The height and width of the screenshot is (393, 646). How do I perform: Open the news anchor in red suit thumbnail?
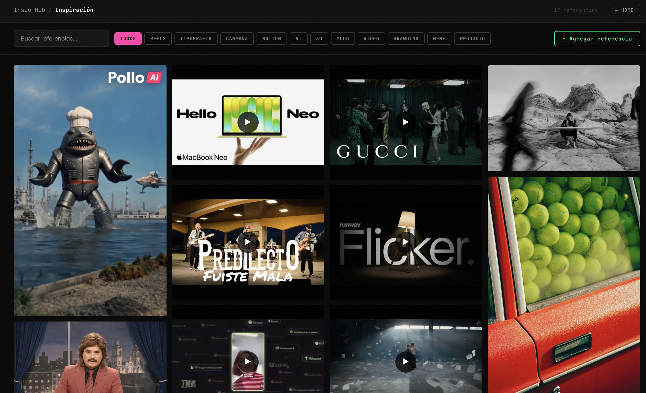coord(90,357)
